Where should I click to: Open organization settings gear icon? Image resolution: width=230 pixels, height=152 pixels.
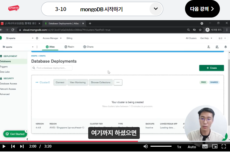click(x=37, y=38)
